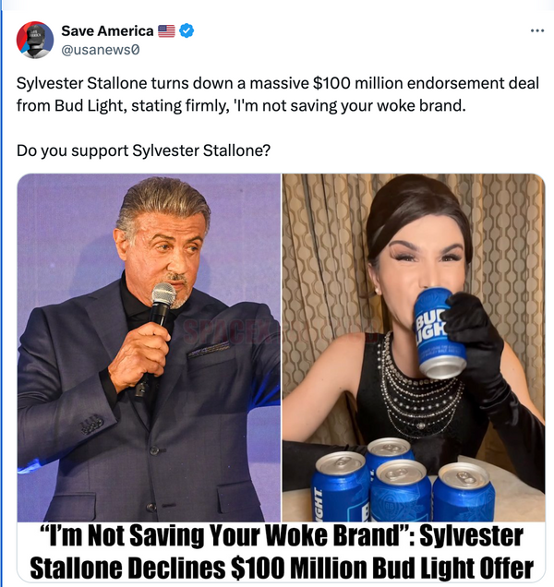The image size is (554, 587).
Task: Click the tweet text about endorsement deal
Action: coord(278,94)
